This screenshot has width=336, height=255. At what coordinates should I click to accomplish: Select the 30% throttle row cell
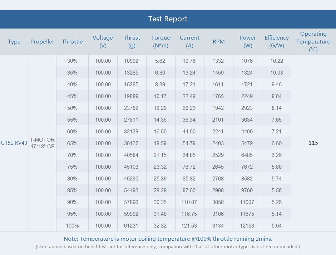(x=72, y=61)
